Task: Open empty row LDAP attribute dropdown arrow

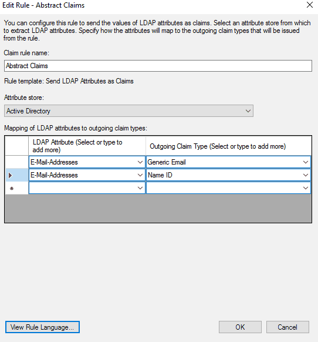Action: [140, 188]
